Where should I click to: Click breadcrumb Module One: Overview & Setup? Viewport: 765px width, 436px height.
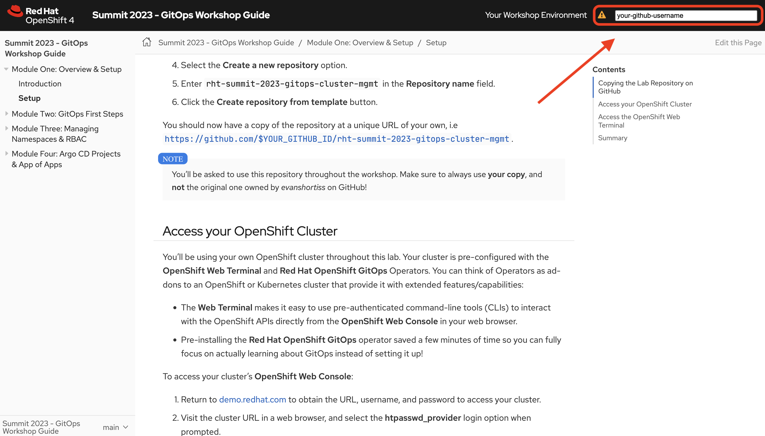click(x=360, y=42)
